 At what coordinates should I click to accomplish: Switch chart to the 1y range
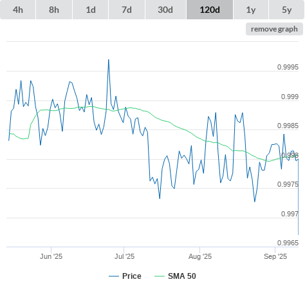[x=251, y=10]
